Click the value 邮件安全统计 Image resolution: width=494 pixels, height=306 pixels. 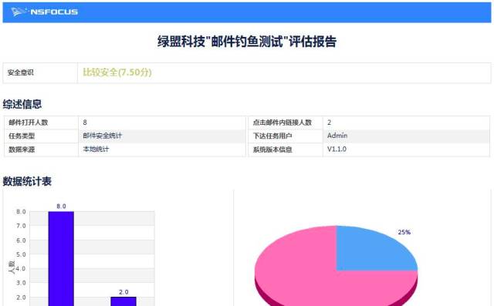[103, 136]
